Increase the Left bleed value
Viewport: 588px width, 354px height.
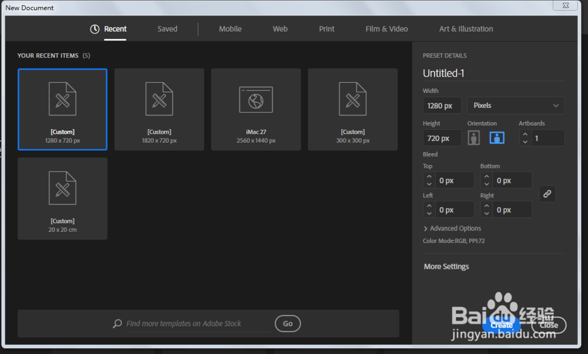point(429,206)
